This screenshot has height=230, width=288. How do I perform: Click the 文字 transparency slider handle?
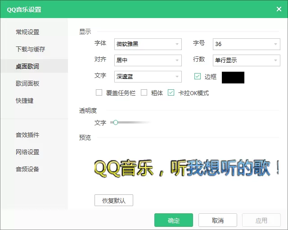point(116,122)
